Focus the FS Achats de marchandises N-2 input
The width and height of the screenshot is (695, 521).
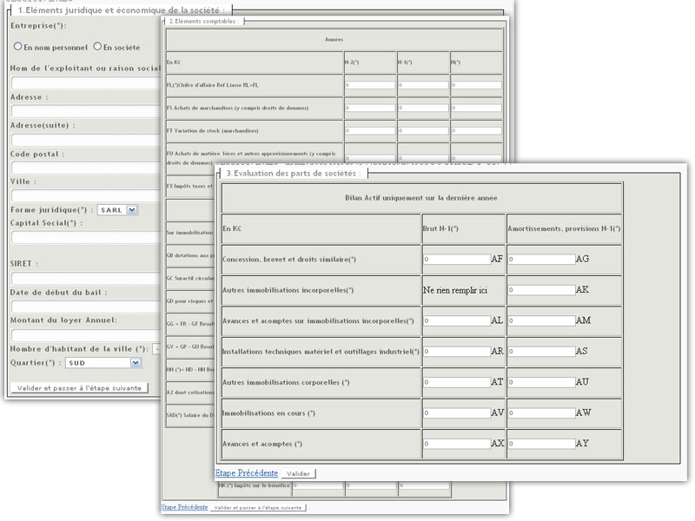pos(370,108)
